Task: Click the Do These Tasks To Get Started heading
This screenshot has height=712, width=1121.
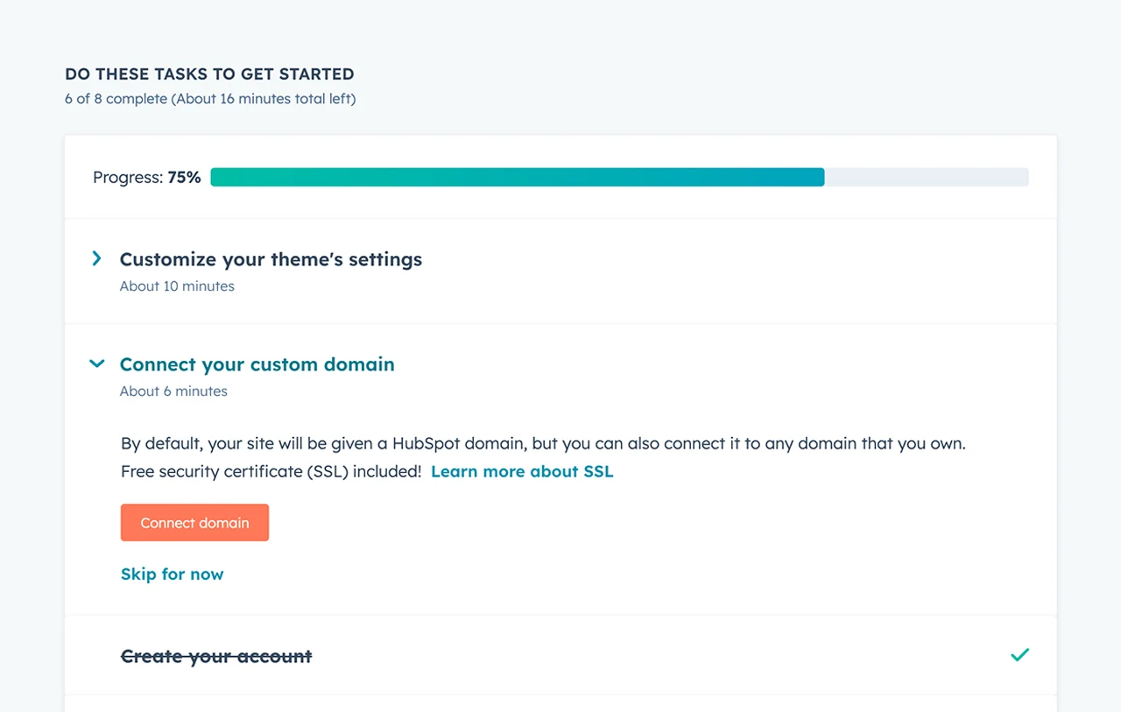Action: click(x=209, y=74)
